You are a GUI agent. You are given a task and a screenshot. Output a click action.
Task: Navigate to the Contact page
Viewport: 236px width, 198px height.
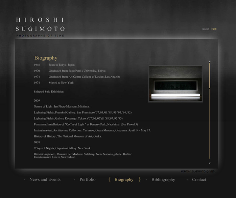coord(199,180)
